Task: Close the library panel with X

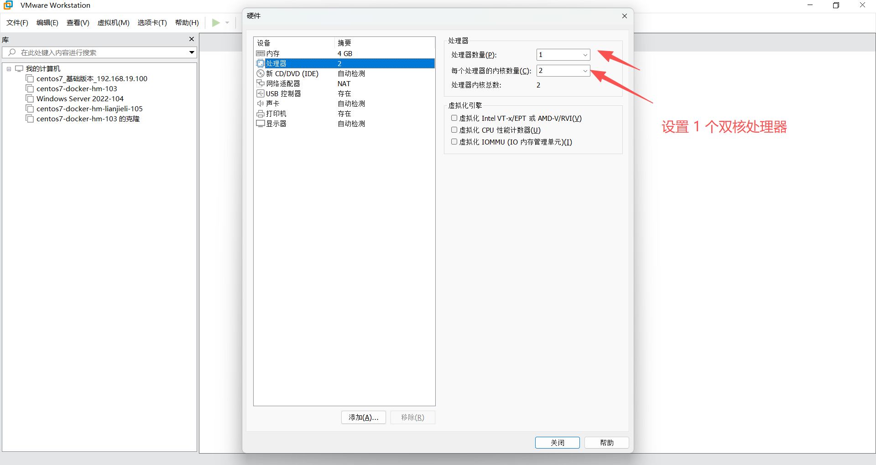Action: (x=192, y=39)
